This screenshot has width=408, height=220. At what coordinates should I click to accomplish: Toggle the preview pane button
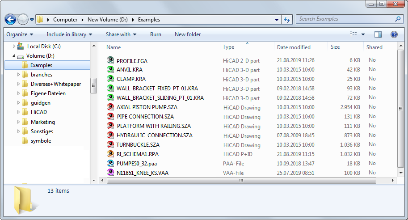pos(378,34)
